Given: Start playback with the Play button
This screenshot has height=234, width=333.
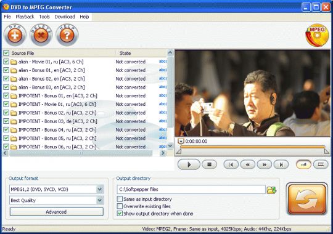Looking at the screenshot, I should point(189,164).
